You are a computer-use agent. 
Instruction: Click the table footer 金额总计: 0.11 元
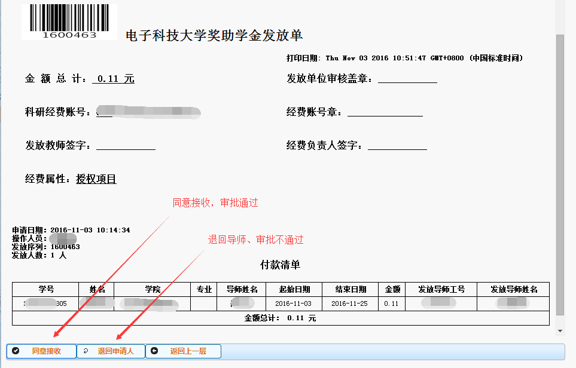[281, 318]
